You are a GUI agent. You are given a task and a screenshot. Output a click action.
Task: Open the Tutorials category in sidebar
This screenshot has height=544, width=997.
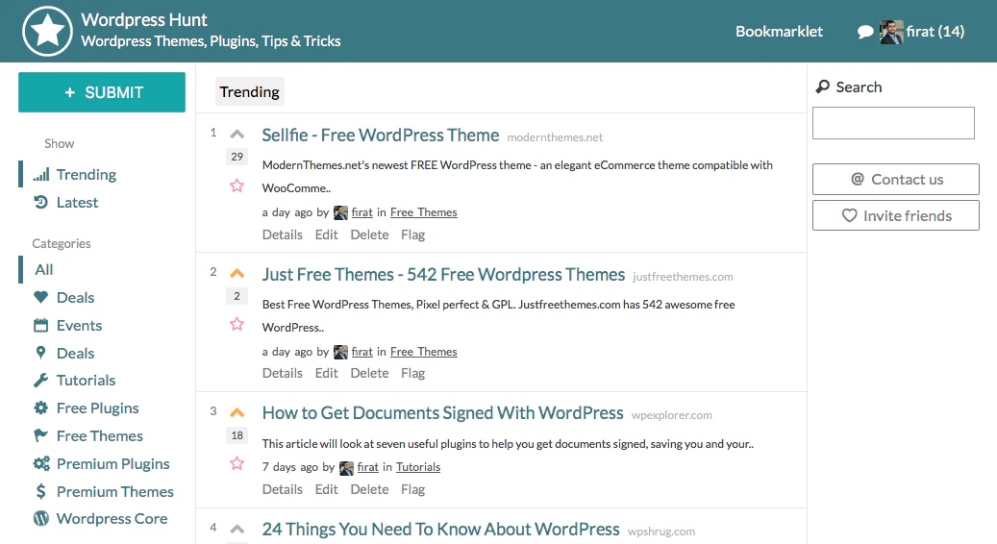point(86,380)
